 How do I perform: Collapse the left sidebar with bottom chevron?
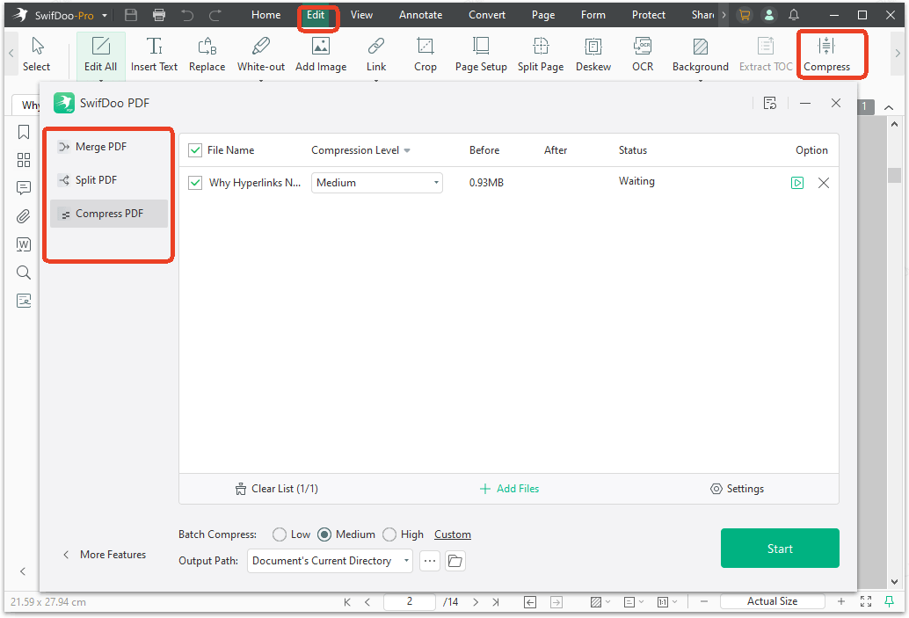tap(23, 571)
